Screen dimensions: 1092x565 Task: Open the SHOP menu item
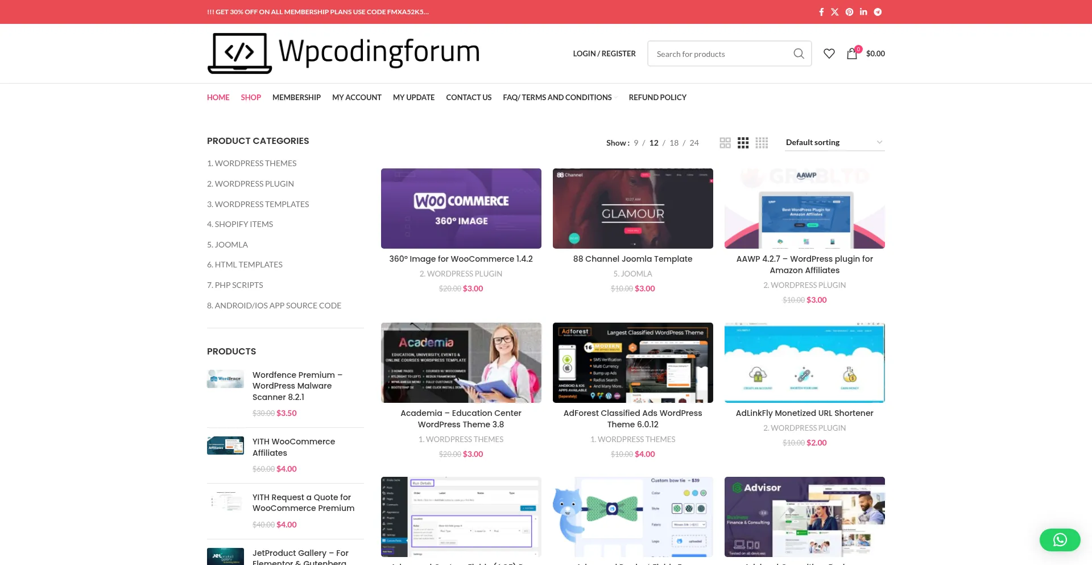(251, 97)
